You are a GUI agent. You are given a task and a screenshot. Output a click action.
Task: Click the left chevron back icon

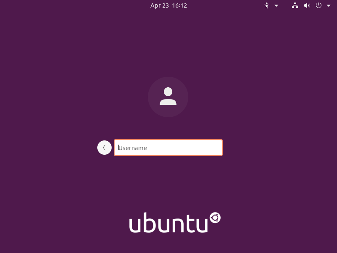click(x=104, y=148)
